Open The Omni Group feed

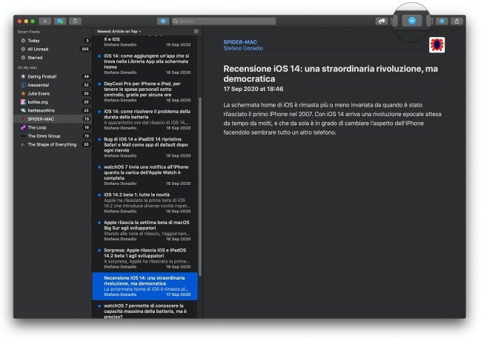click(53, 136)
